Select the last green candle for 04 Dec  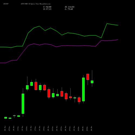(x=92, y=82)
